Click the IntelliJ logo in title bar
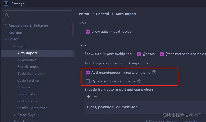This screenshot has width=206, height=122. [x=6, y=4]
